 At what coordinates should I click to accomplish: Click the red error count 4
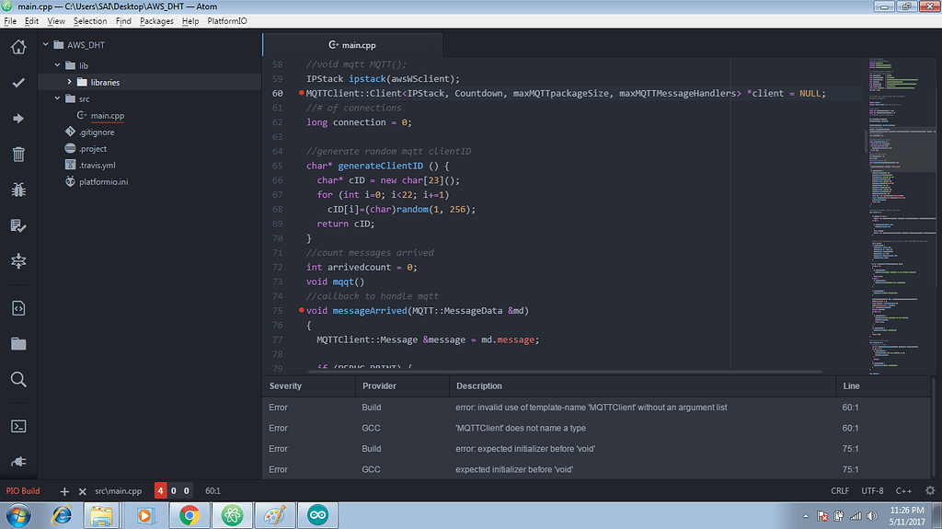click(x=160, y=490)
